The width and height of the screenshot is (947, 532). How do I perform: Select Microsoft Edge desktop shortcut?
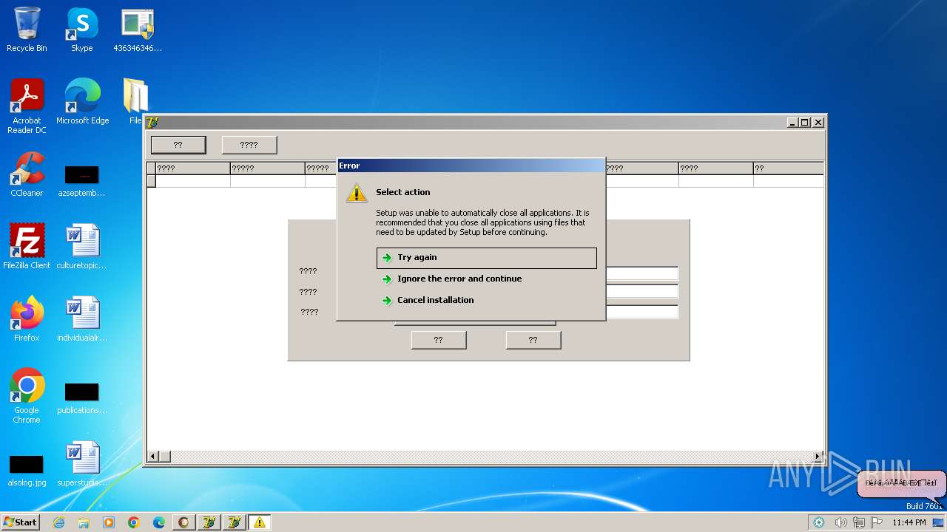click(82, 102)
